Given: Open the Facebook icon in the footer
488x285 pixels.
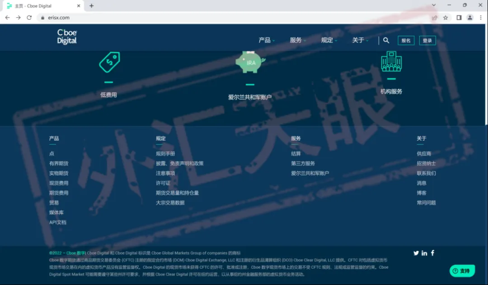Looking at the screenshot, I should coord(432,253).
